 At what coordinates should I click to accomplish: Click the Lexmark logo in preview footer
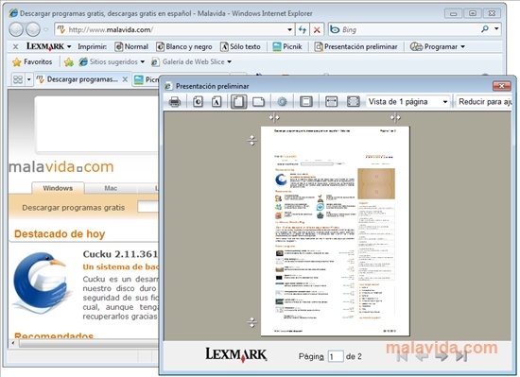click(235, 354)
